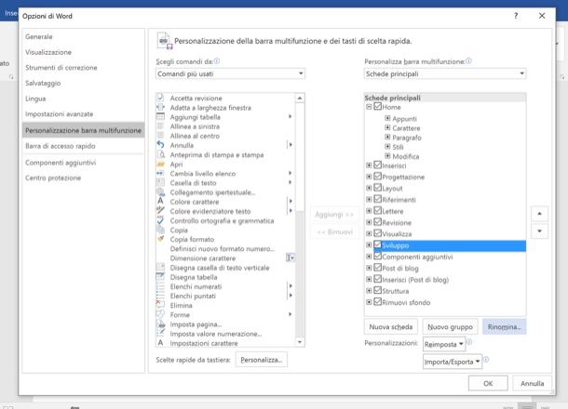
Task: Open the Scegli comandi da dropdown
Action: (230, 73)
